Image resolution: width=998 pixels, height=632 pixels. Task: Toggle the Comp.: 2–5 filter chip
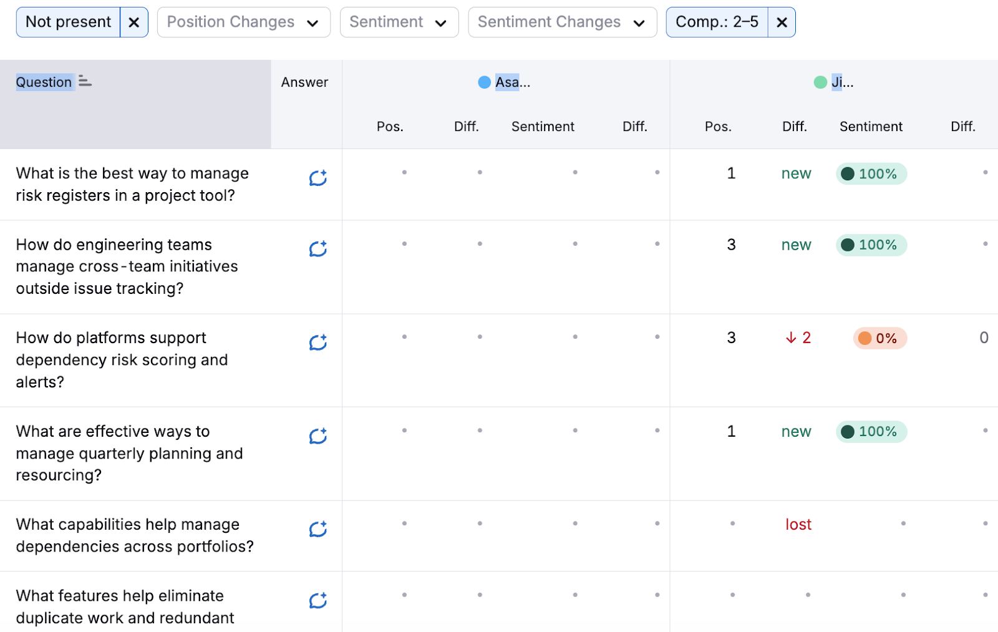[x=717, y=21]
